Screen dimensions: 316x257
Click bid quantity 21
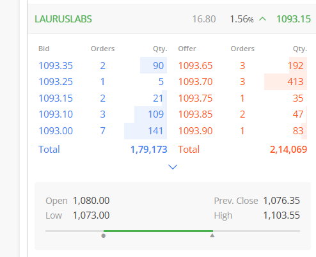(158, 98)
